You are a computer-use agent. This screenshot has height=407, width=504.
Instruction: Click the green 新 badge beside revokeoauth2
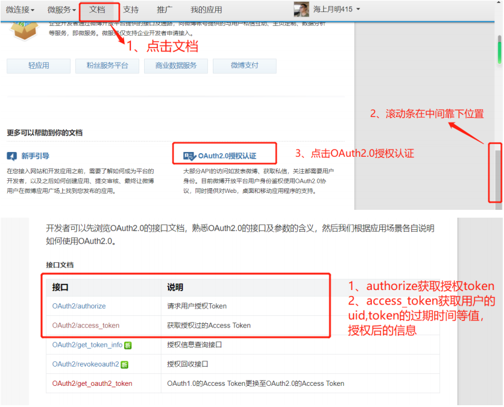pos(124,365)
